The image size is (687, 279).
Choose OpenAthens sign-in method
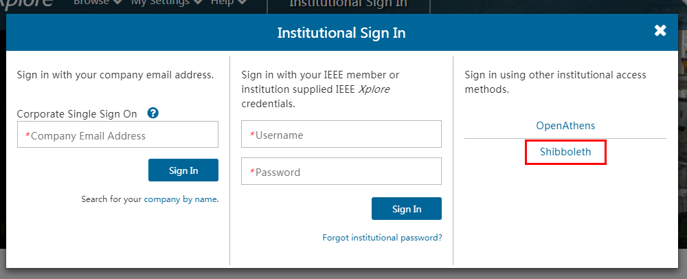tap(565, 126)
